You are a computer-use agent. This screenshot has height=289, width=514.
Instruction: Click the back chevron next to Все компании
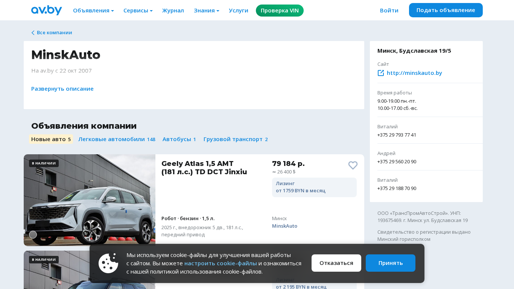tap(33, 33)
